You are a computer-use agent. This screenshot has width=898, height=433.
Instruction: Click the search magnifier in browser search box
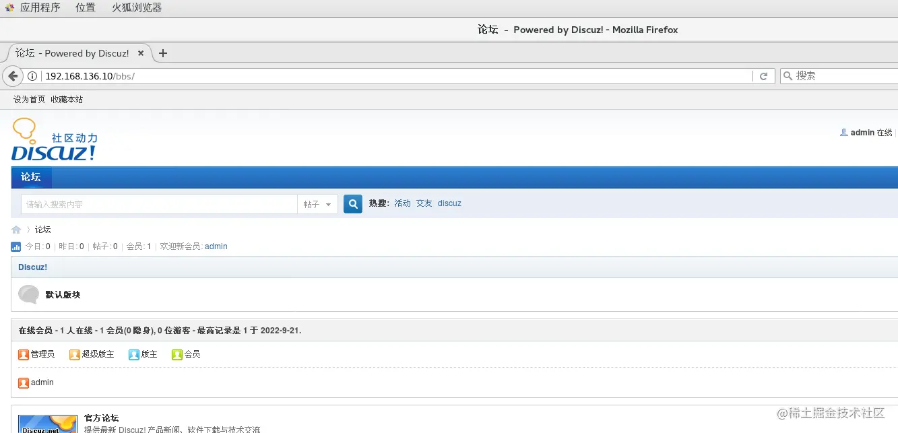(788, 76)
